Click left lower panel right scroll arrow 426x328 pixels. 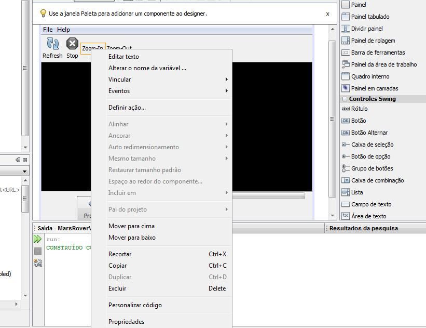16,304
